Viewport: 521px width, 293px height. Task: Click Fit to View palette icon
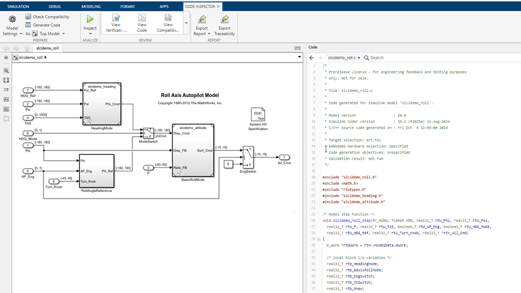(x=6, y=80)
